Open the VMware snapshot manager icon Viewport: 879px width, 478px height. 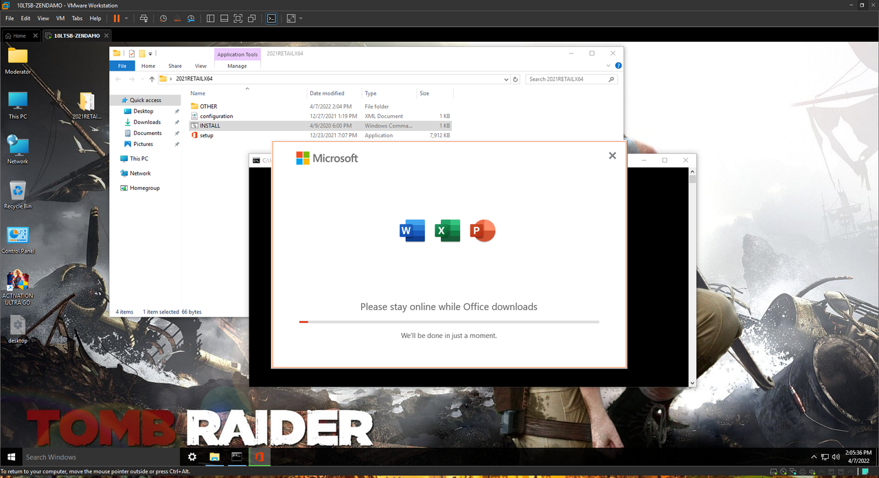[191, 19]
